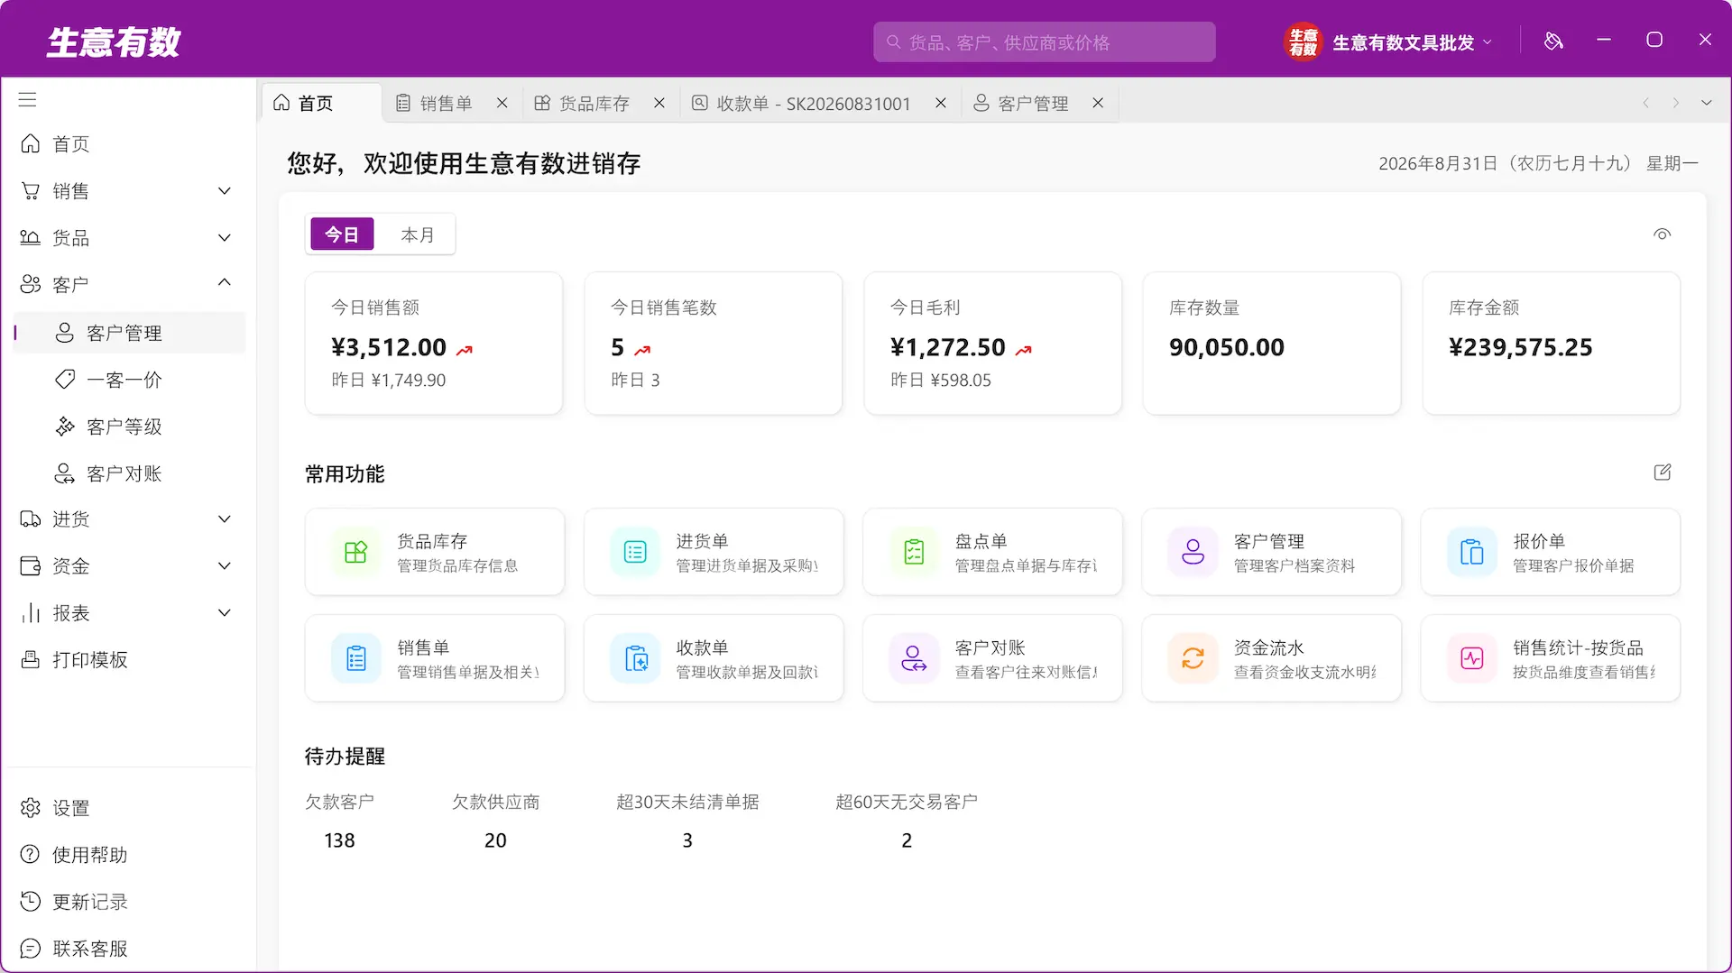Image resolution: width=1732 pixels, height=973 pixels.
Task: Open 客户管理 shortcut card icon
Action: coord(1193,552)
